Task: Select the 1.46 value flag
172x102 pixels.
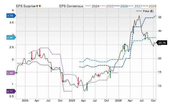Action: point(11,73)
